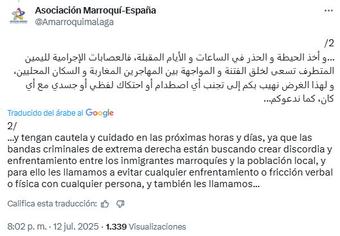Click the 12 jul. 2025 date
This screenshot has width=340, height=236.
76,226
